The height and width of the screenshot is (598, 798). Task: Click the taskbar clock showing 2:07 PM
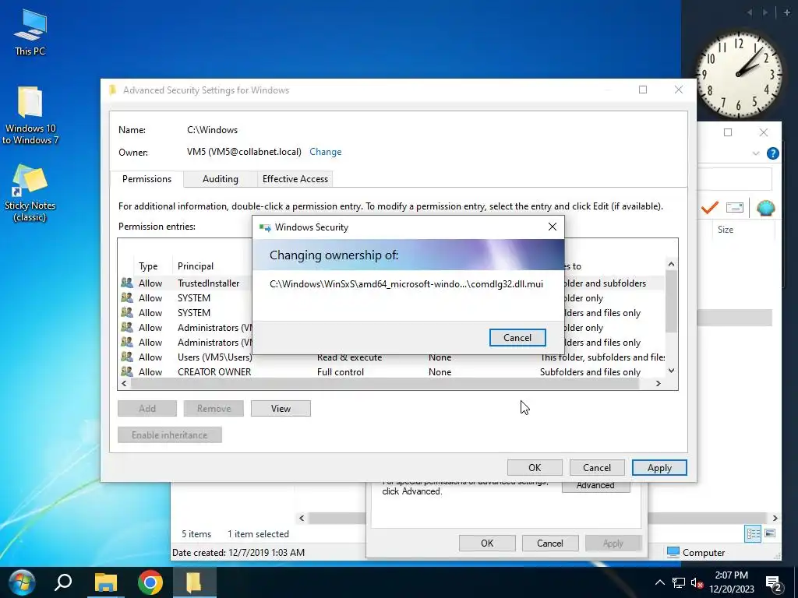point(731,582)
